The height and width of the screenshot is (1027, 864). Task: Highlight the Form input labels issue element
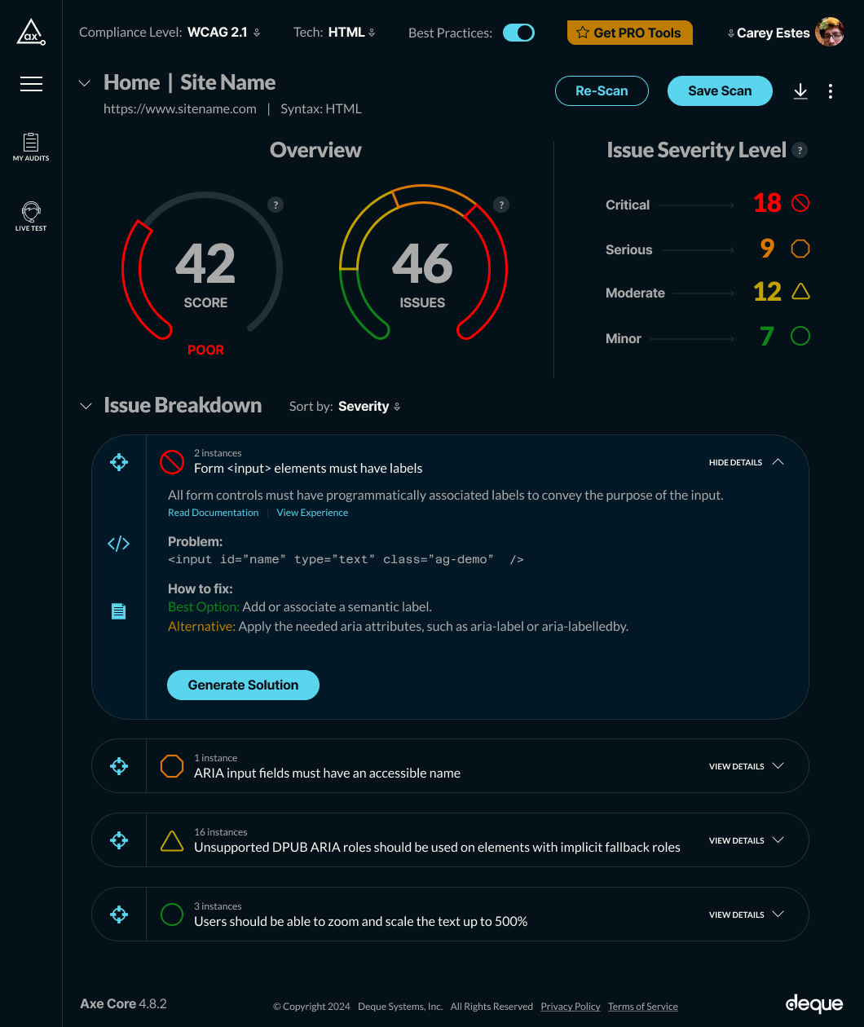(x=119, y=462)
